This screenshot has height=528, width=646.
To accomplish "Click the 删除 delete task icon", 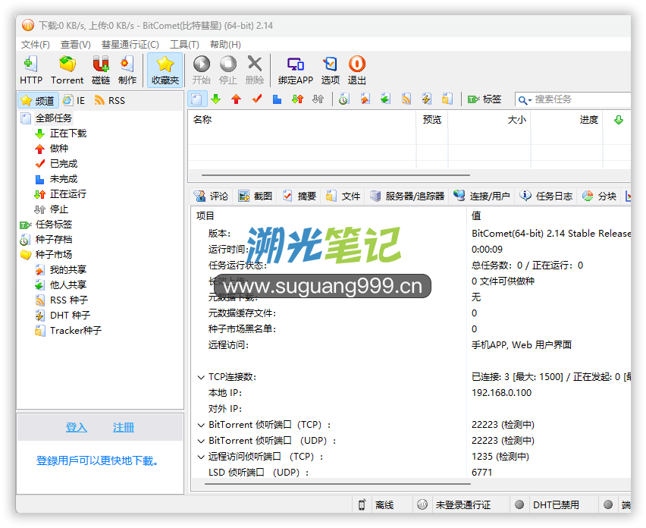I will tap(254, 70).
